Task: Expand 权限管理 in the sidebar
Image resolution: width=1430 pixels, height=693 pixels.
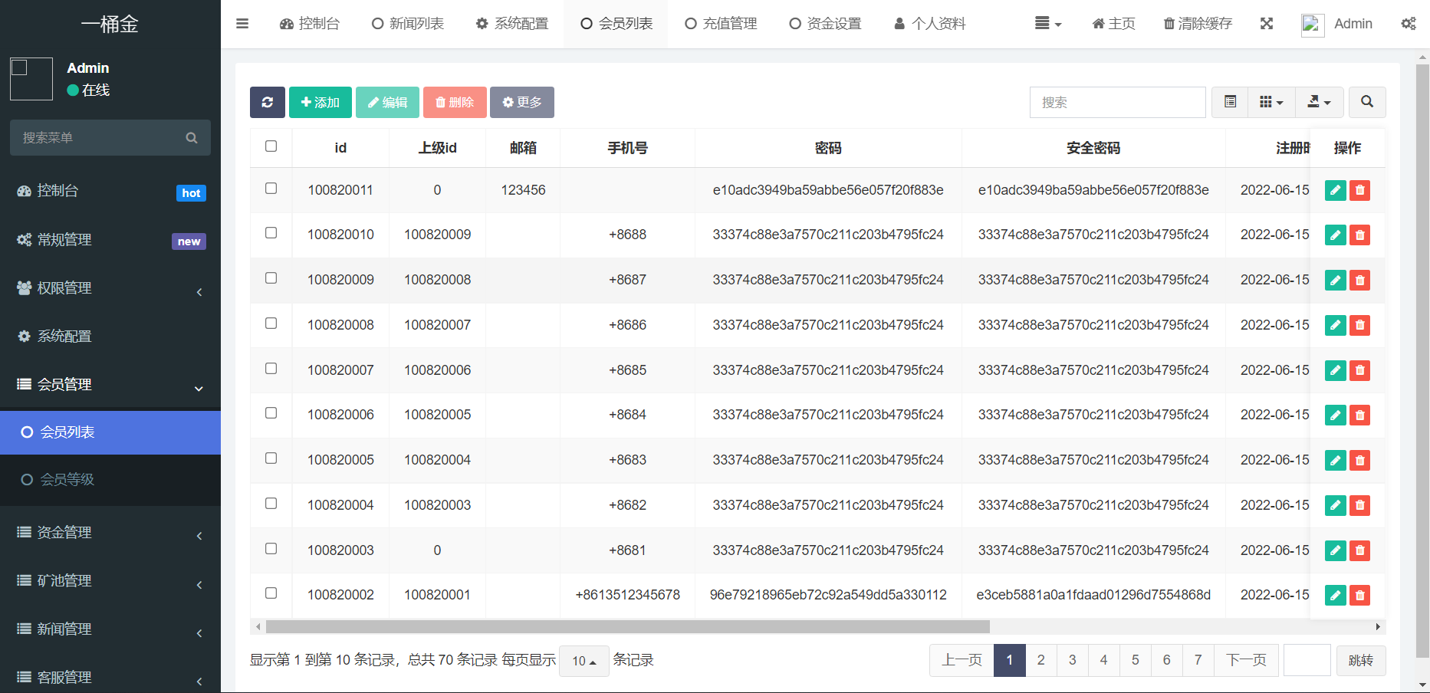Action: point(110,288)
